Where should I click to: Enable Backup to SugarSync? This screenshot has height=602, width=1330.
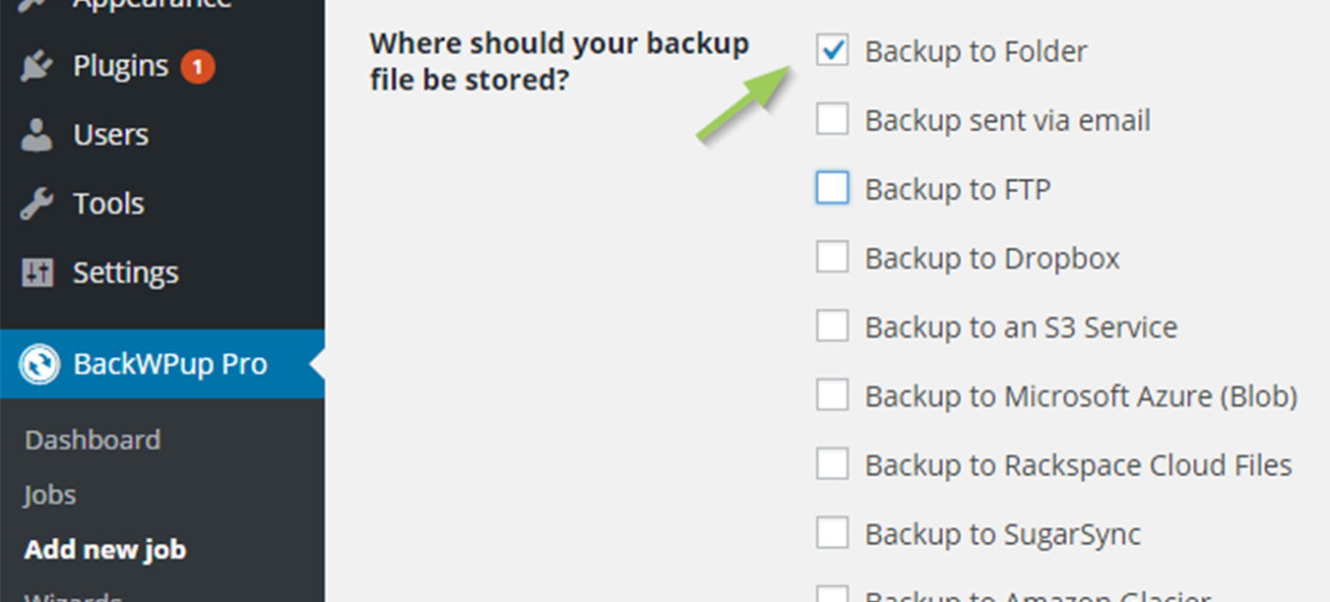(832, 533)
